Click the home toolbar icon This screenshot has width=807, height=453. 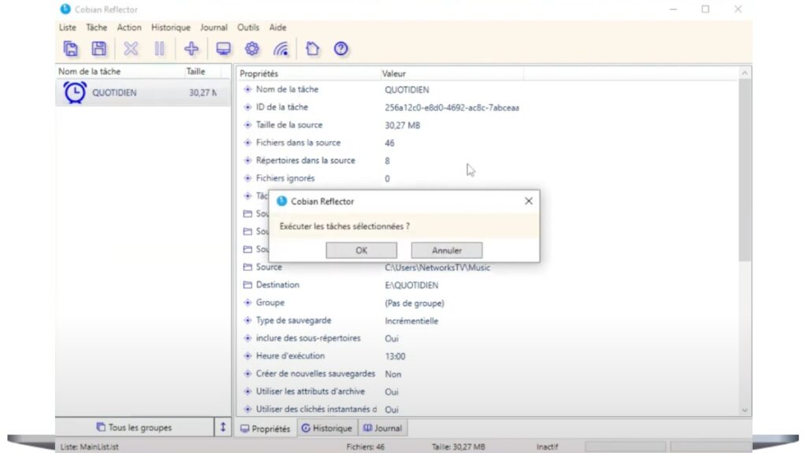[312, 49]
